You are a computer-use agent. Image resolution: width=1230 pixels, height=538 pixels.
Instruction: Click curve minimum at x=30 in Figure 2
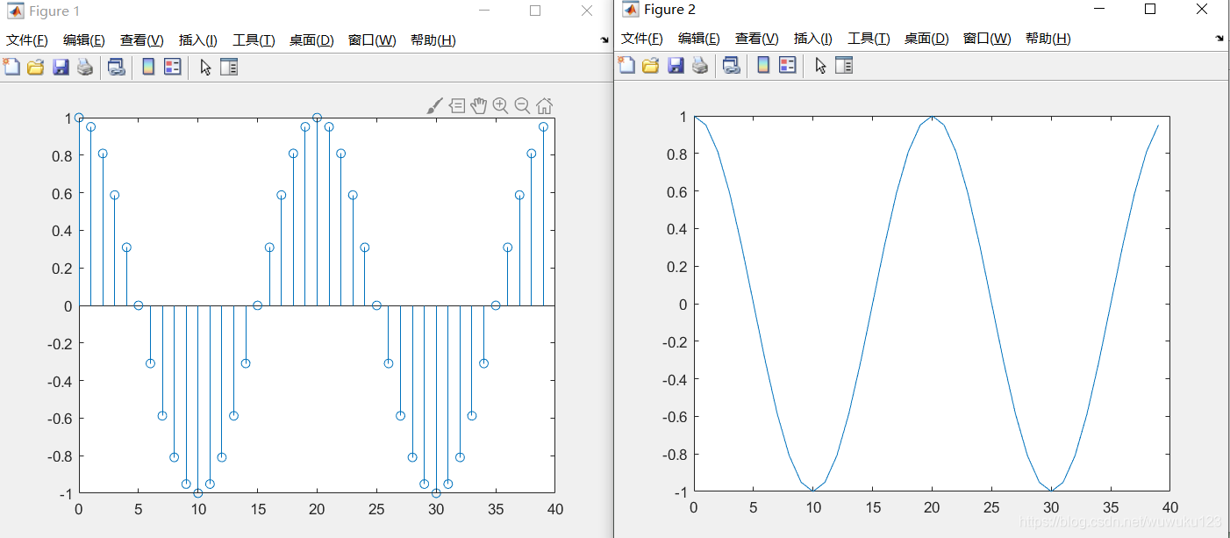[1051, 491]
